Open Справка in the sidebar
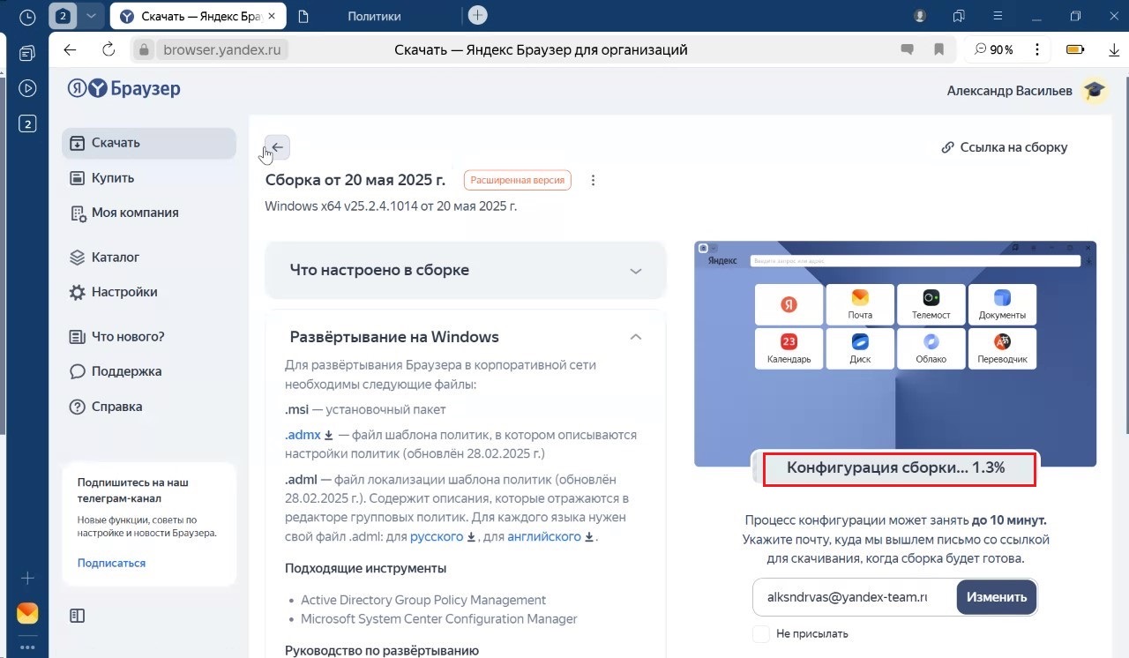 149,407
